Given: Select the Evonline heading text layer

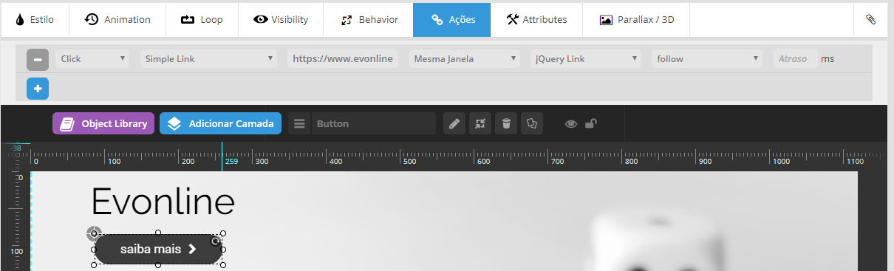Looking at the screenshot, I should pos(163,202).
